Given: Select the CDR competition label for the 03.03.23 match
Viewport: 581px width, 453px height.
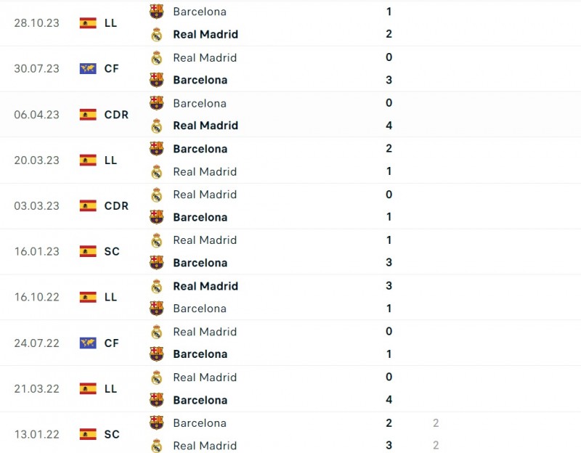Looking at the screenshot, I should [x=116, y=205].
